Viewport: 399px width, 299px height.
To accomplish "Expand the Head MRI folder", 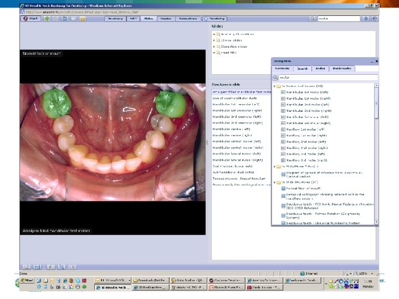I will click(x=214, y=53).
